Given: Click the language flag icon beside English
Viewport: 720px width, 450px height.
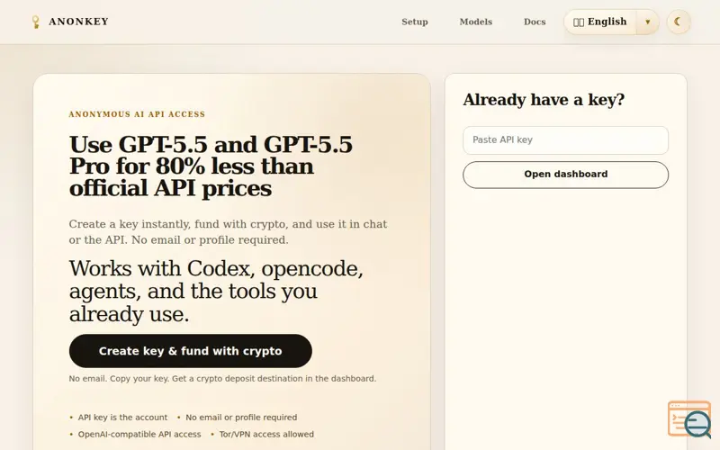Looking at the screenshot, I should pyautogui.click(x=579, y=22).
